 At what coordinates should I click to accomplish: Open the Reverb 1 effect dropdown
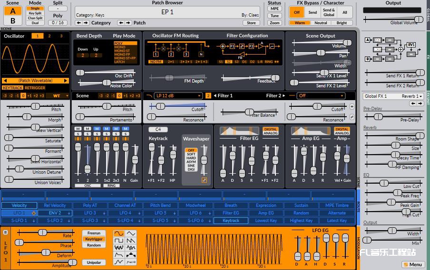click(x=411, y=96)
